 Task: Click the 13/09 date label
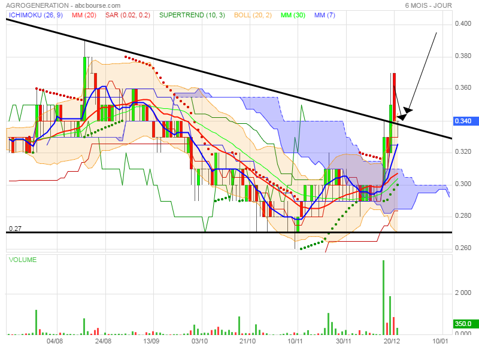[x=151, y=341]
